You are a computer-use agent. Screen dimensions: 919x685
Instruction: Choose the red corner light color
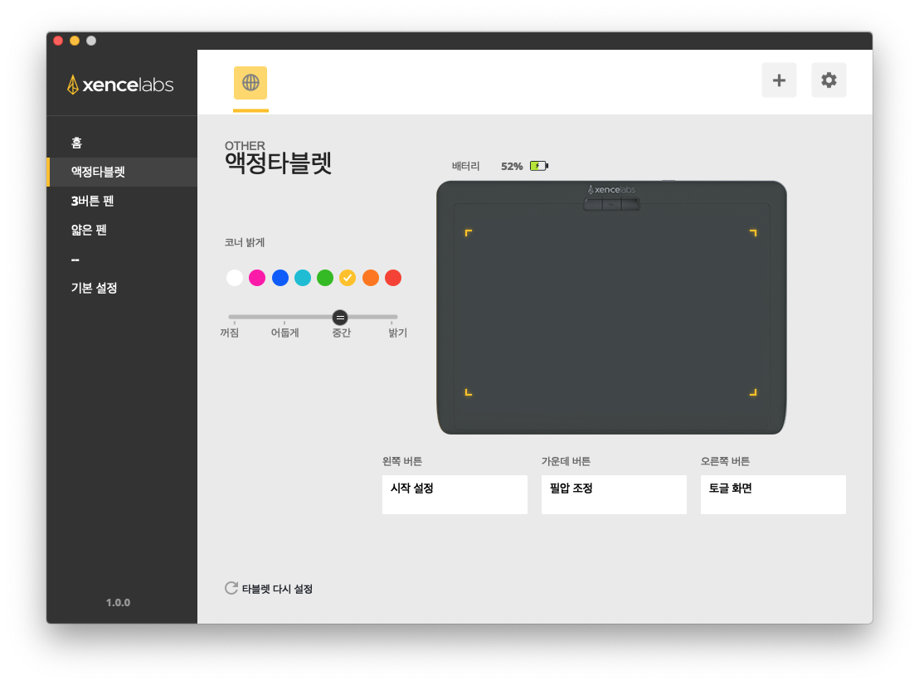point(393,278)
